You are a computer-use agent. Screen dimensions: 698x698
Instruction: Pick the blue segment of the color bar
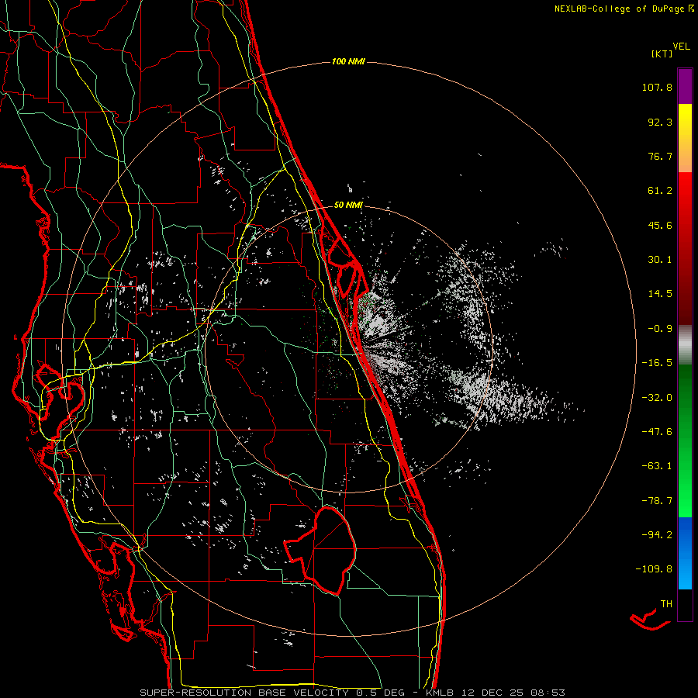(685, 553)
